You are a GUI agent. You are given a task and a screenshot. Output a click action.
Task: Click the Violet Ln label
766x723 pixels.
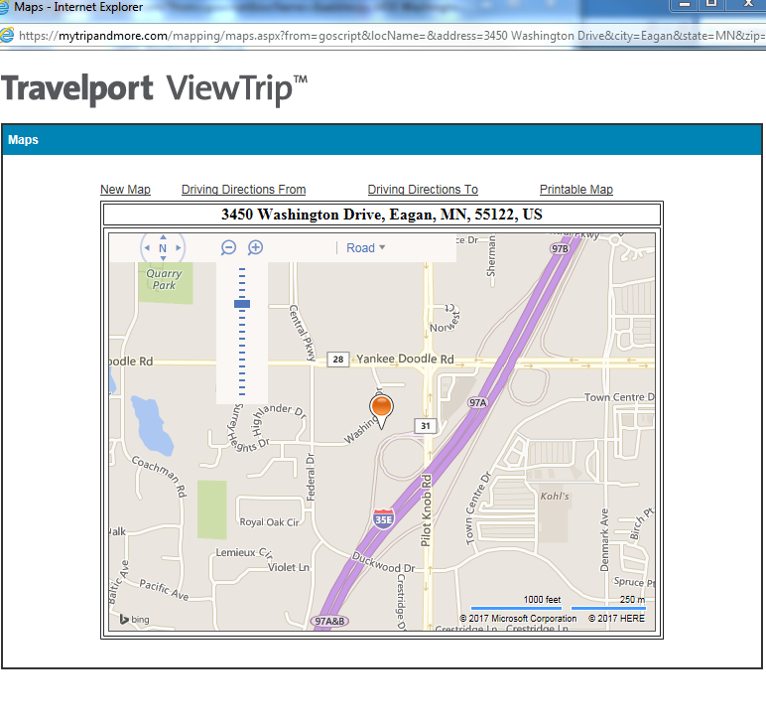point(289,567)
